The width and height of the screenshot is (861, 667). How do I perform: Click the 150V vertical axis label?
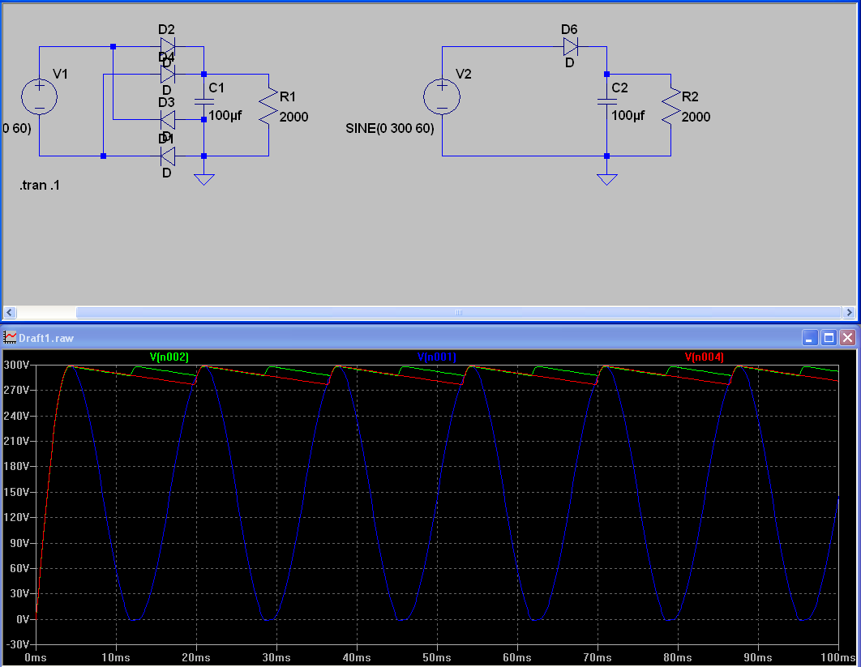coord(16,492)
